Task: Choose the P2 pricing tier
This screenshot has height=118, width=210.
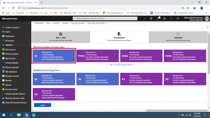Action: point(185,79)
